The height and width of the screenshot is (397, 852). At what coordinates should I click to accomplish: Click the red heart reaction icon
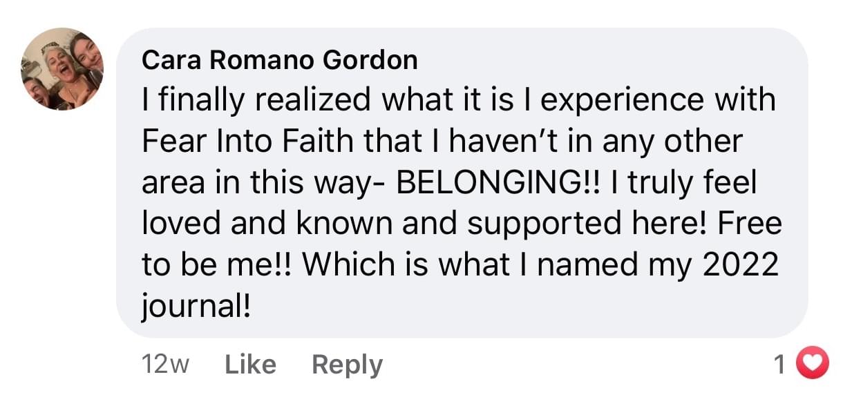click(x=813, y=364)
